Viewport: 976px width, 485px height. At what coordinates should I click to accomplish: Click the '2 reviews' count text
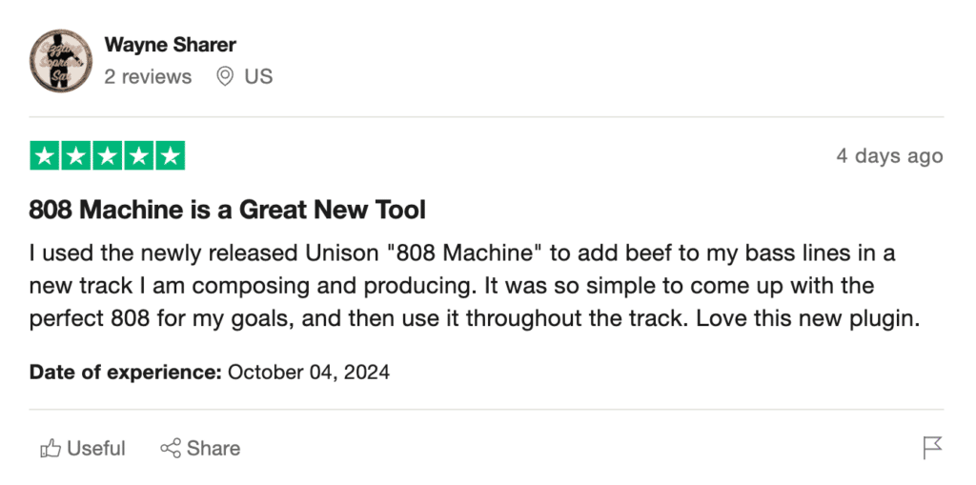tap(148, 76)
